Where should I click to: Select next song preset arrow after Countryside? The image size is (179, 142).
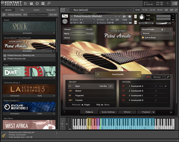(138, 74)
